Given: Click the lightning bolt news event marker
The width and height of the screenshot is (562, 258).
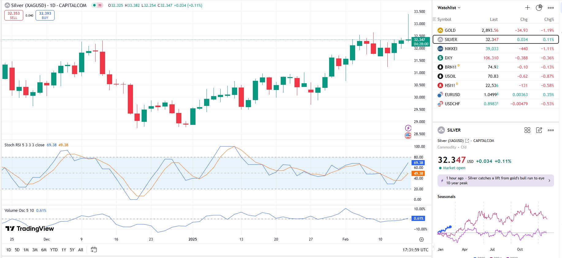Looking at the screenshot, I should tap(408, 128).
